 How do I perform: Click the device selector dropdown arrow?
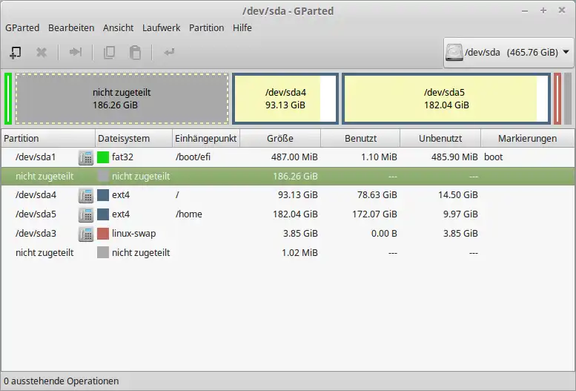coord(566,52)
